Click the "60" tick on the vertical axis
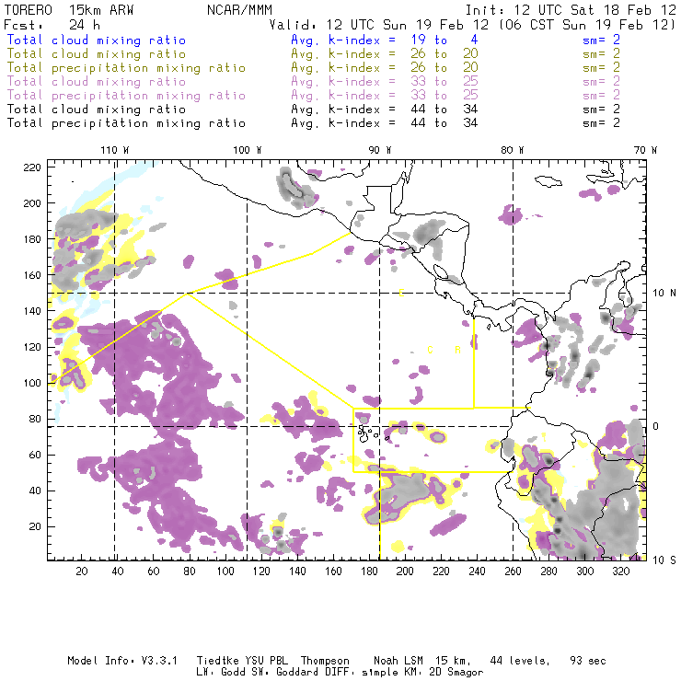The image size is (681, 681). (x=35, y=455)
